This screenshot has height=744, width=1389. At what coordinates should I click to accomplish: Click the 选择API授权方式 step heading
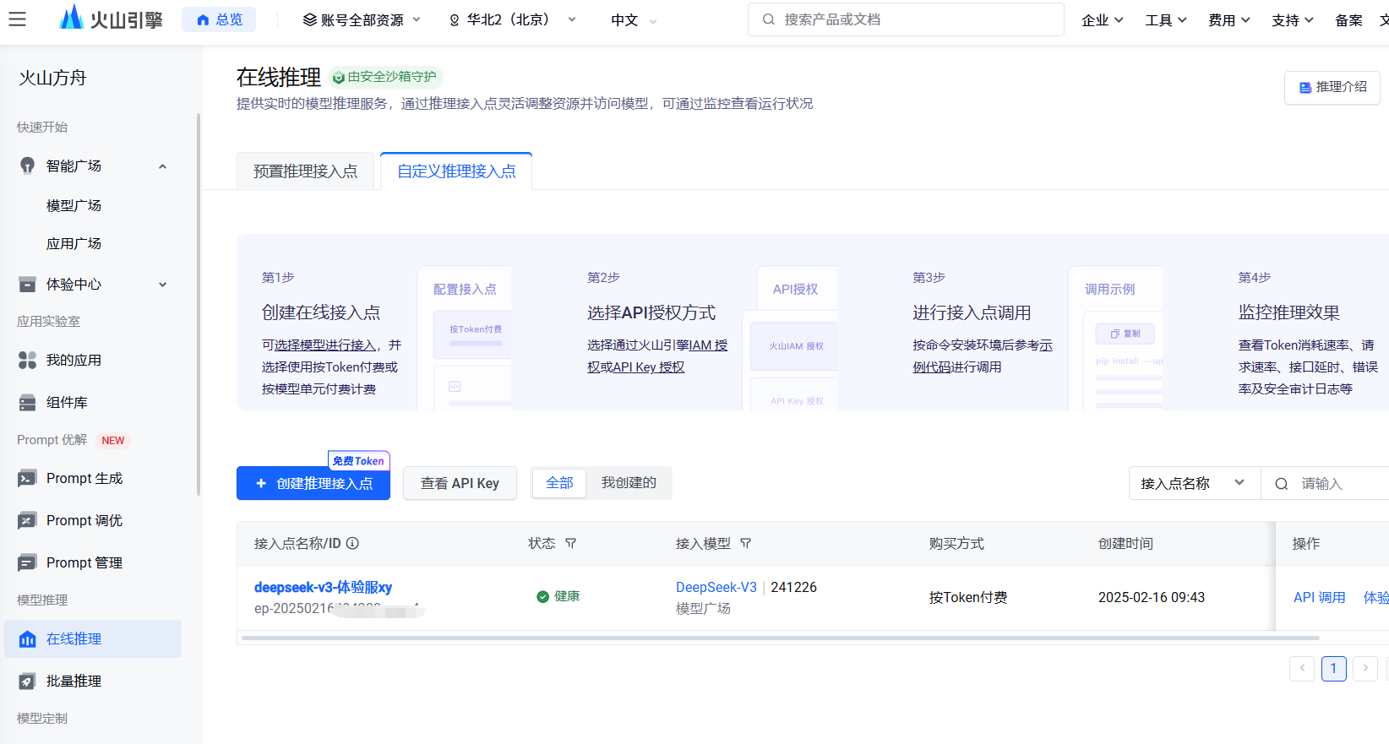(x=651, y=312)
